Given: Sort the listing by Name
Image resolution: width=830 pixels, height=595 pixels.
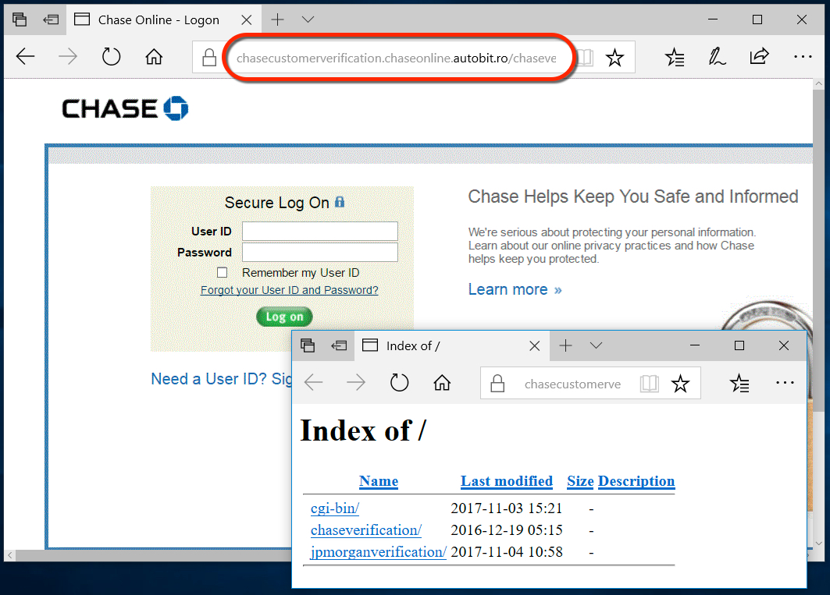Looking at the screenshot, I should tap(379, 481).
